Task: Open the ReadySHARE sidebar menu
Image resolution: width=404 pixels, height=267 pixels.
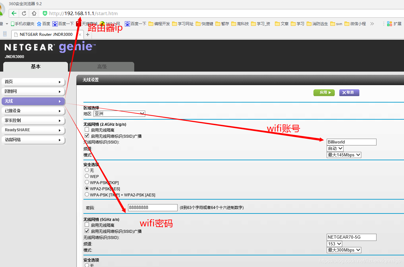Action: click(33, 130)
